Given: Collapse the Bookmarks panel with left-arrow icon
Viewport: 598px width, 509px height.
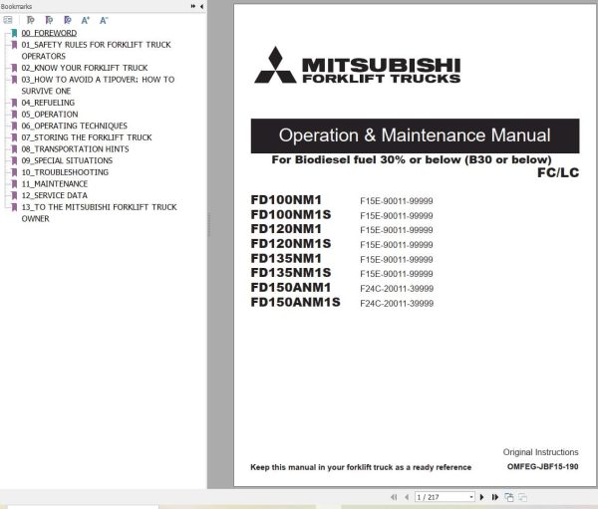Looking at the screenshot, I should (201, 6).
